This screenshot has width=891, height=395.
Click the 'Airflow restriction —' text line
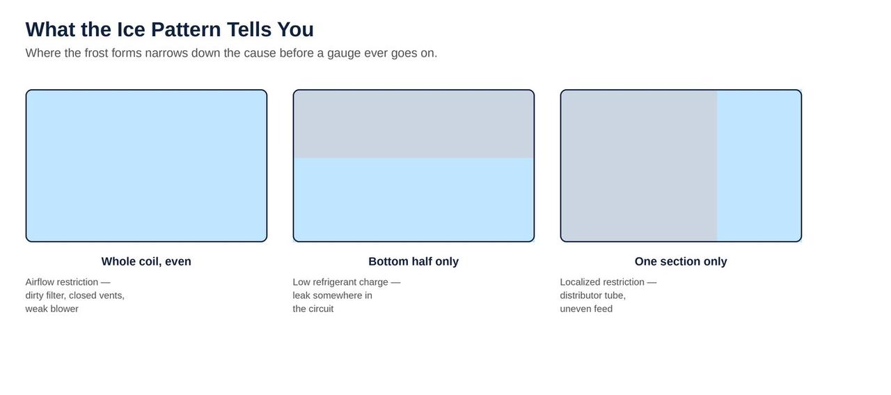click(68, 282)
